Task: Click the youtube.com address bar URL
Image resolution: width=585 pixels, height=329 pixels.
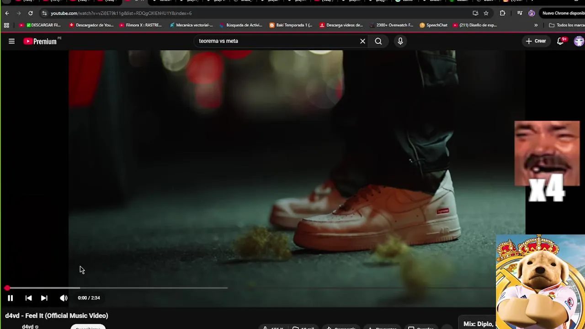Action: pyautogui.click(x=121, y=13)
